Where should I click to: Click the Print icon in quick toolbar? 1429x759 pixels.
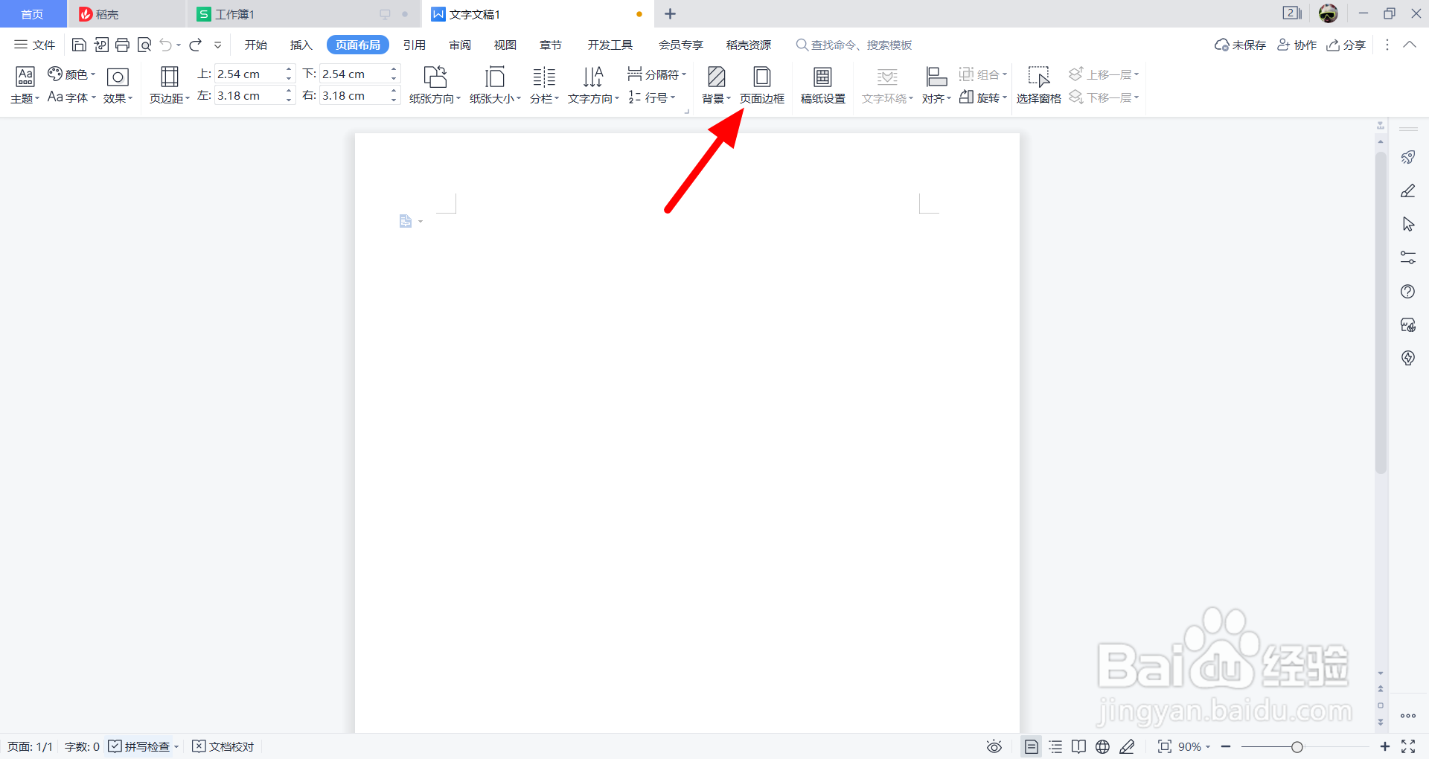click(x=122, y=45)
